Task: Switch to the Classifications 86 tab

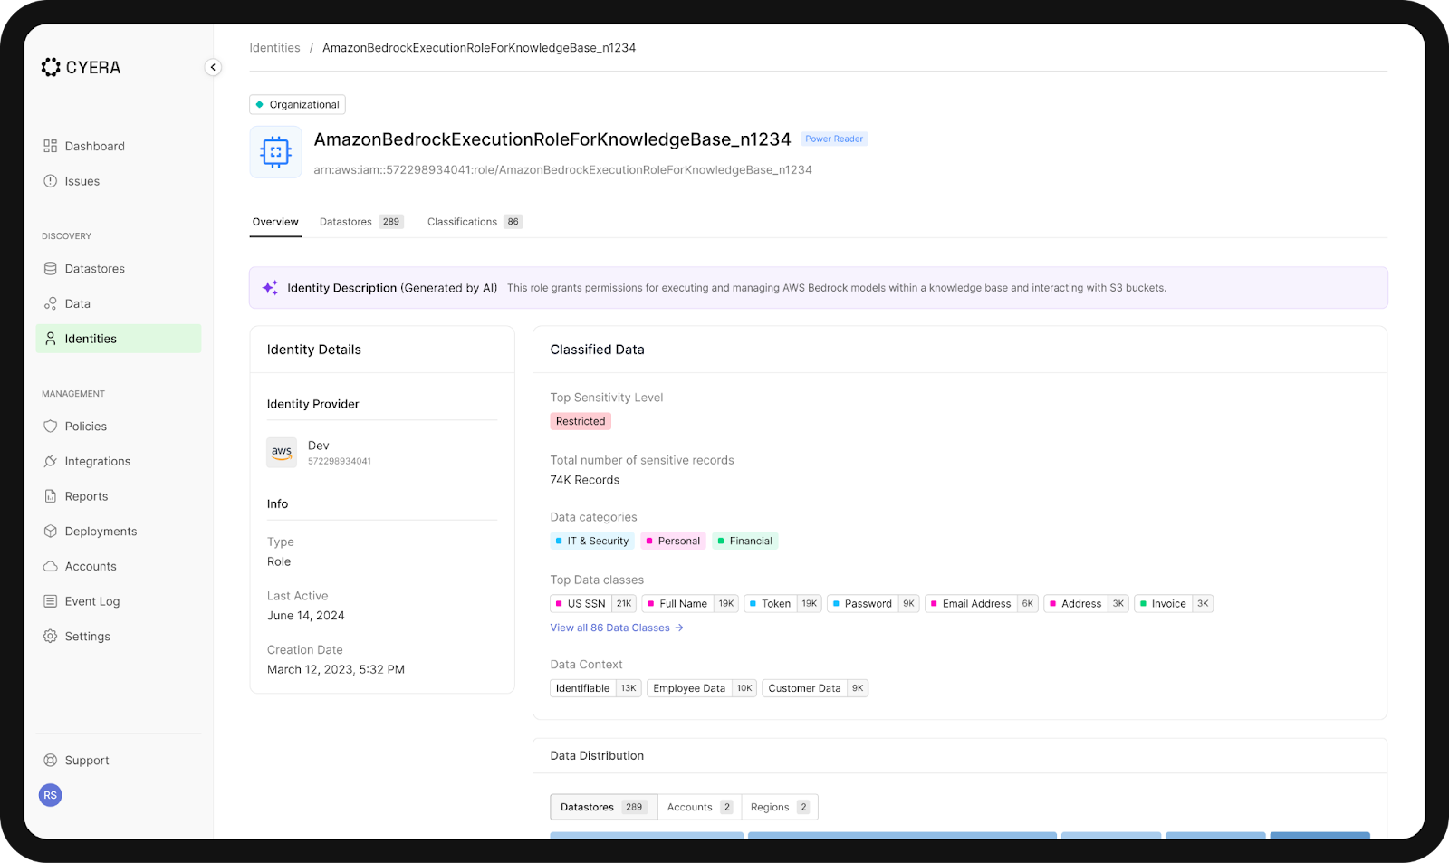Action: point(475,222)
